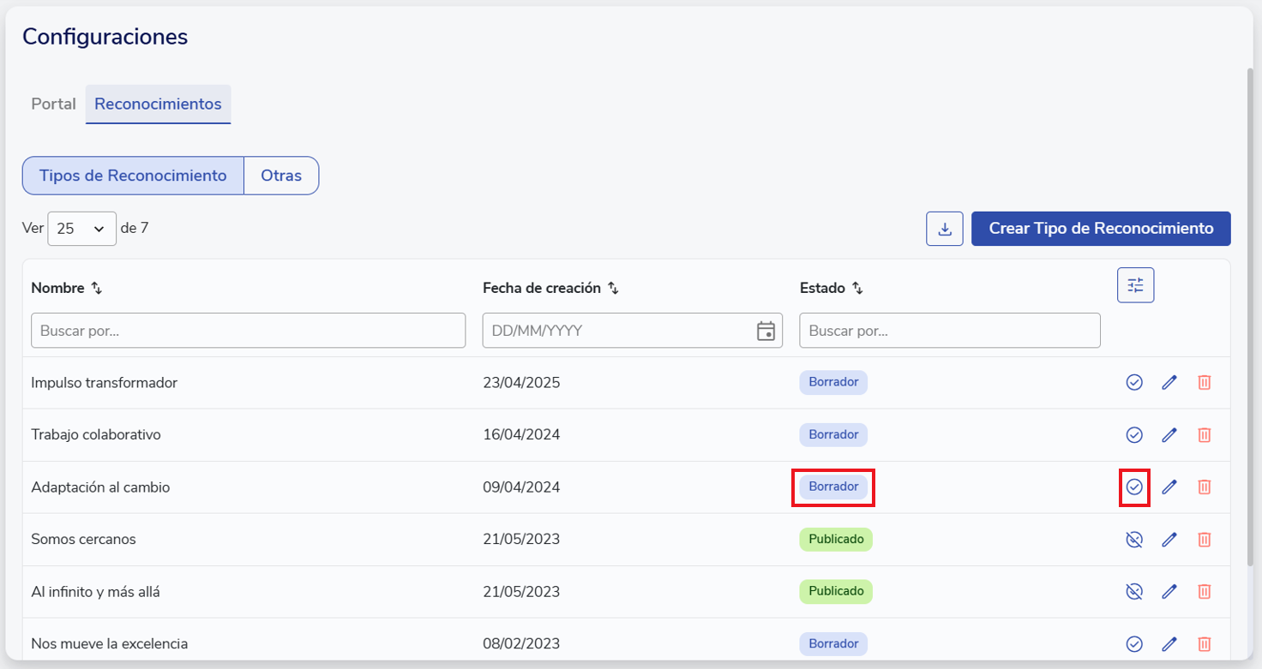This screenshot has width=1262, height=669.
Task: Select the Otras sub-tab
Action: click(x=281, y=176)
